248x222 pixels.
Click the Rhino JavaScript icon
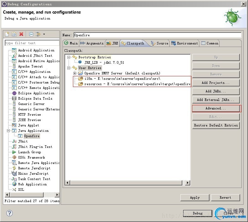(14, 173)
